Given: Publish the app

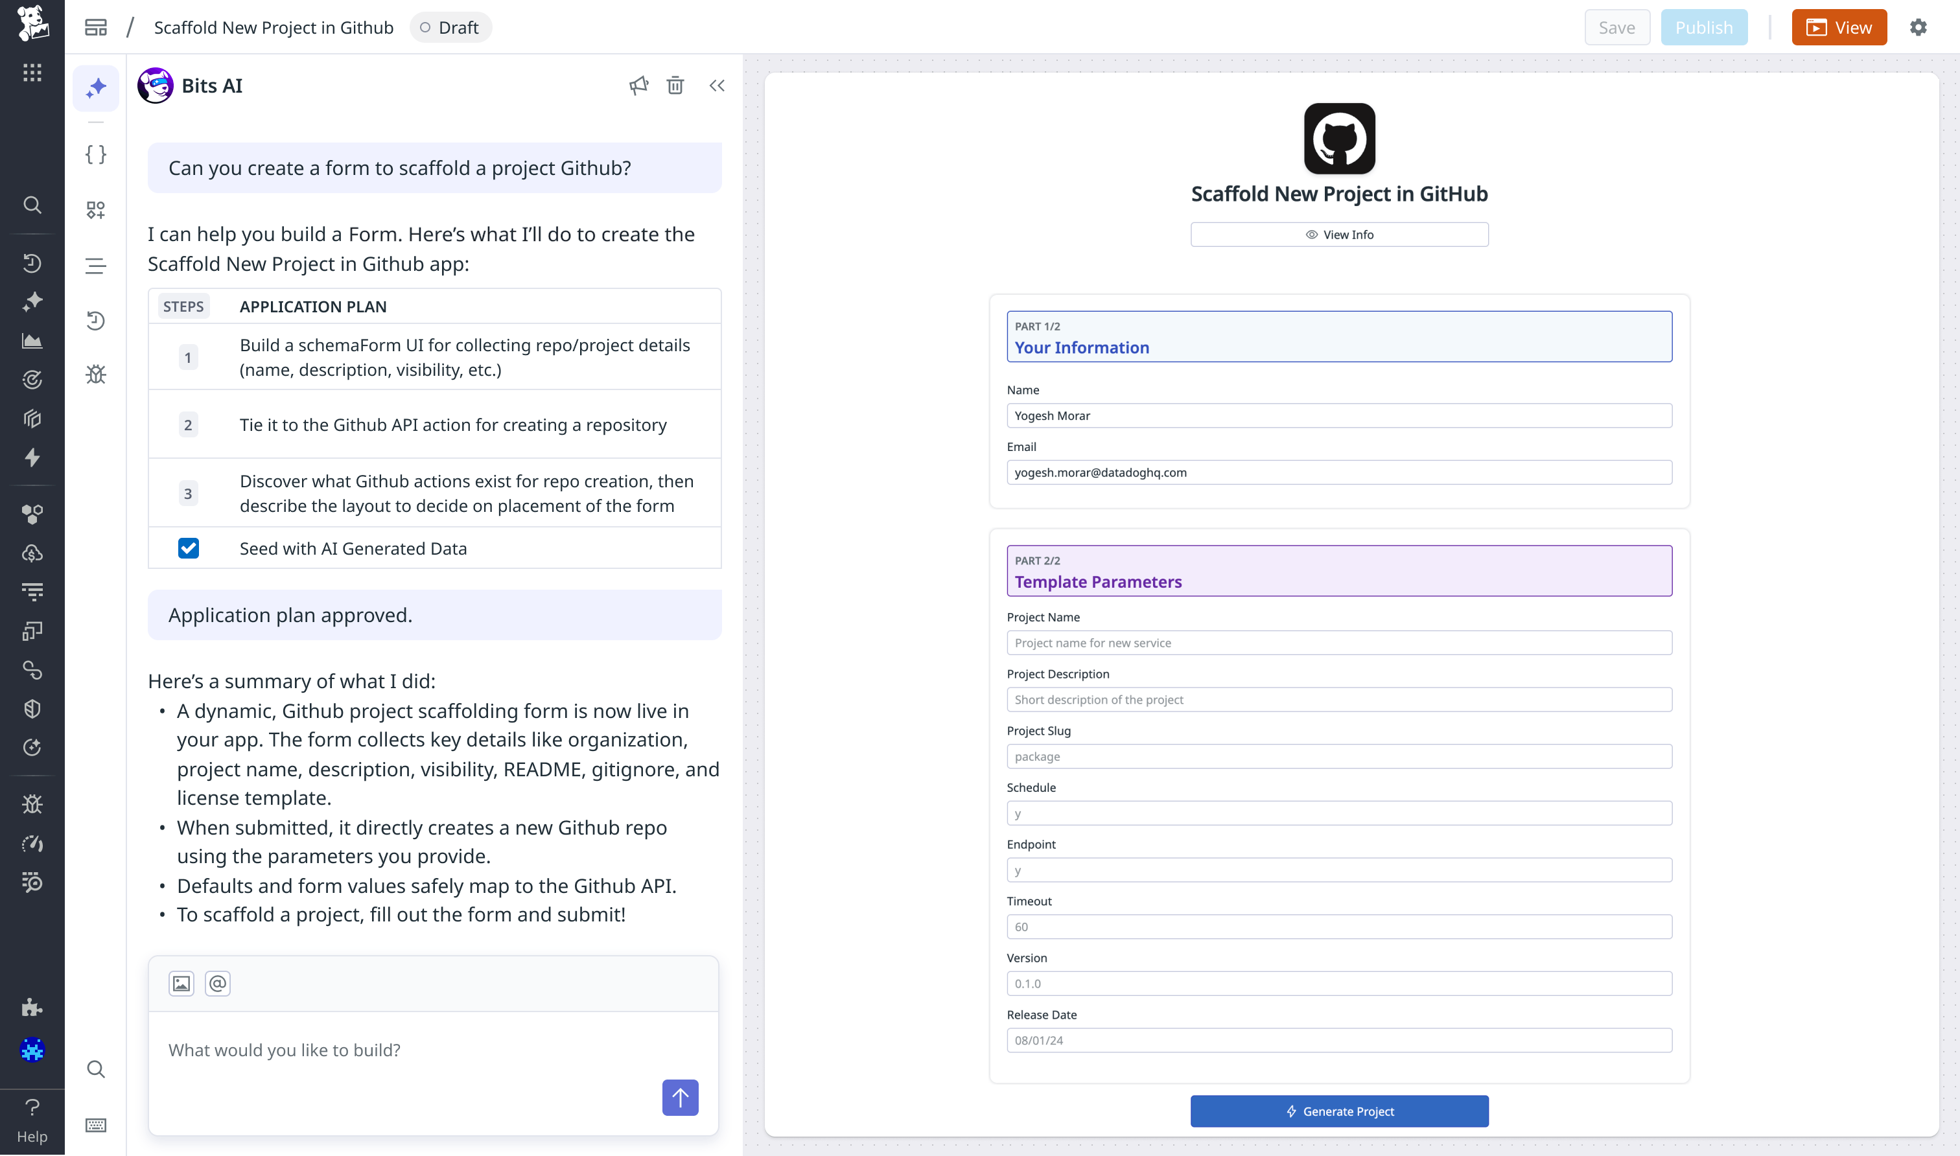Looking at the screenshot, I should 1704,27.
